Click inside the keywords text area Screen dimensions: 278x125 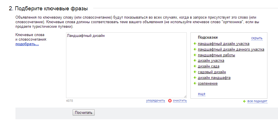(126, 65)
